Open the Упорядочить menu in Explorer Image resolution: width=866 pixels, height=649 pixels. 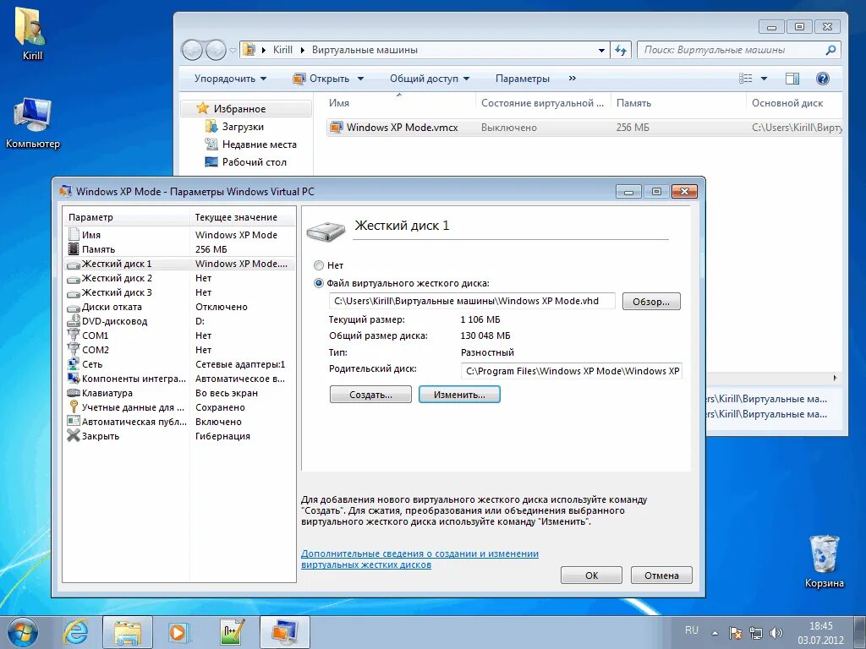coord(230,79)
